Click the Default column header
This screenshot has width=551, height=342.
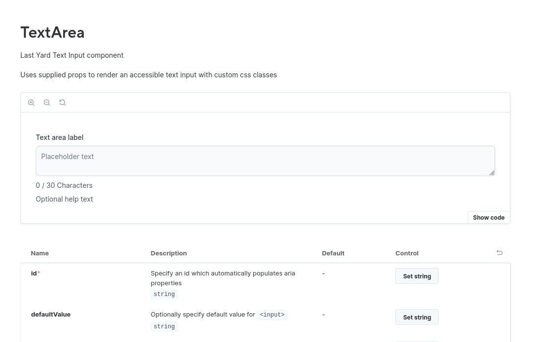333,253
